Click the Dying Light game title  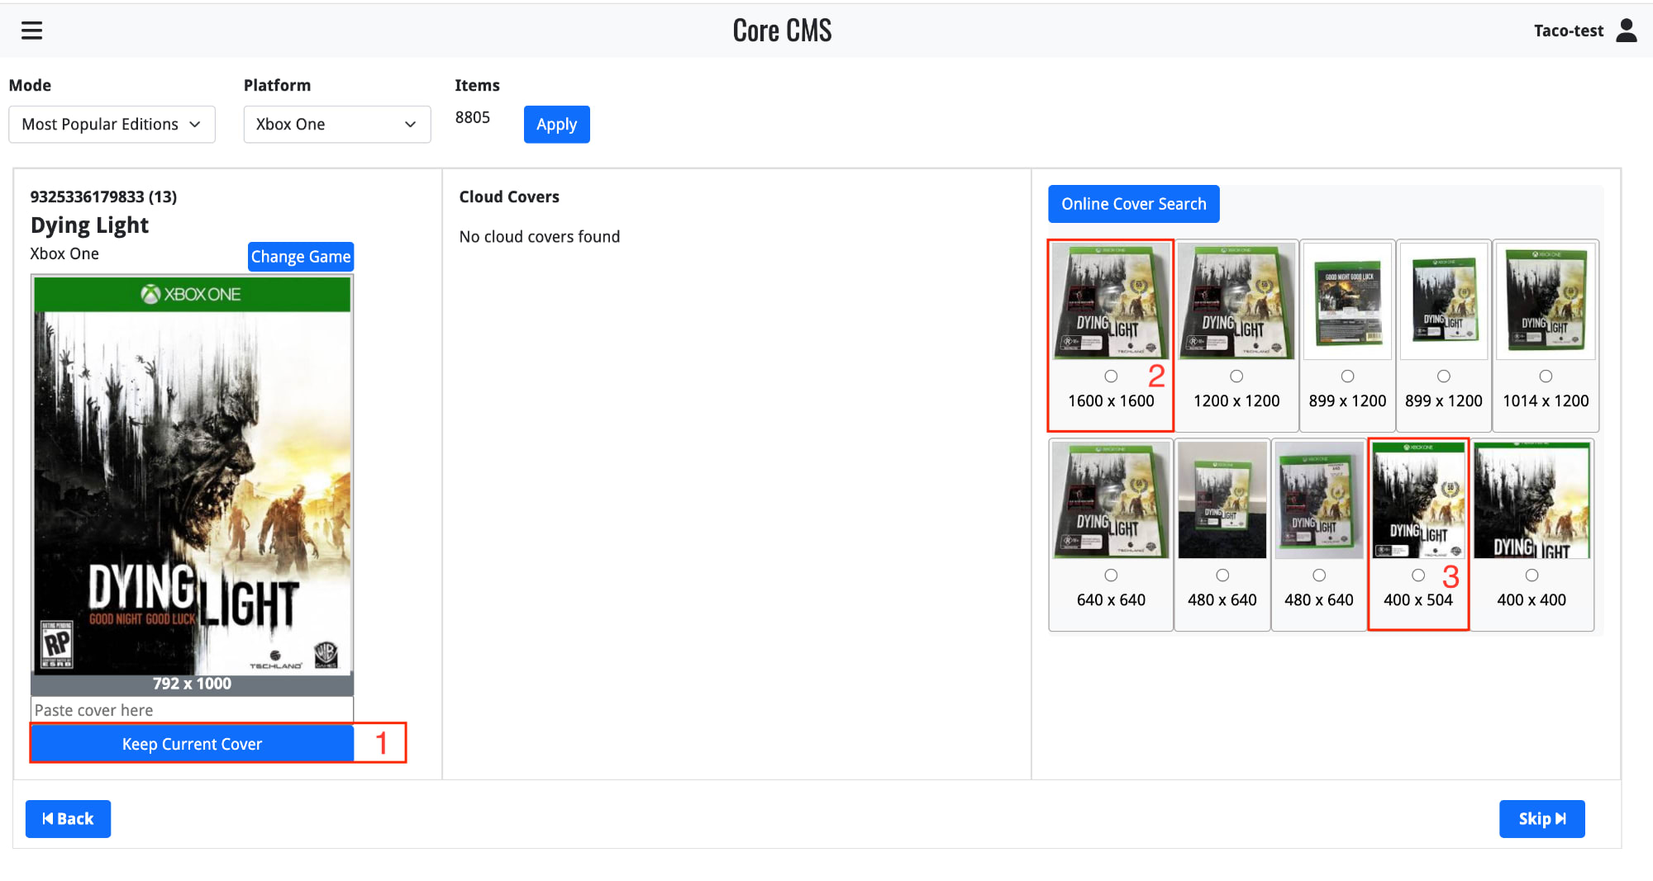pyautogui.click(x=89, y=225)
